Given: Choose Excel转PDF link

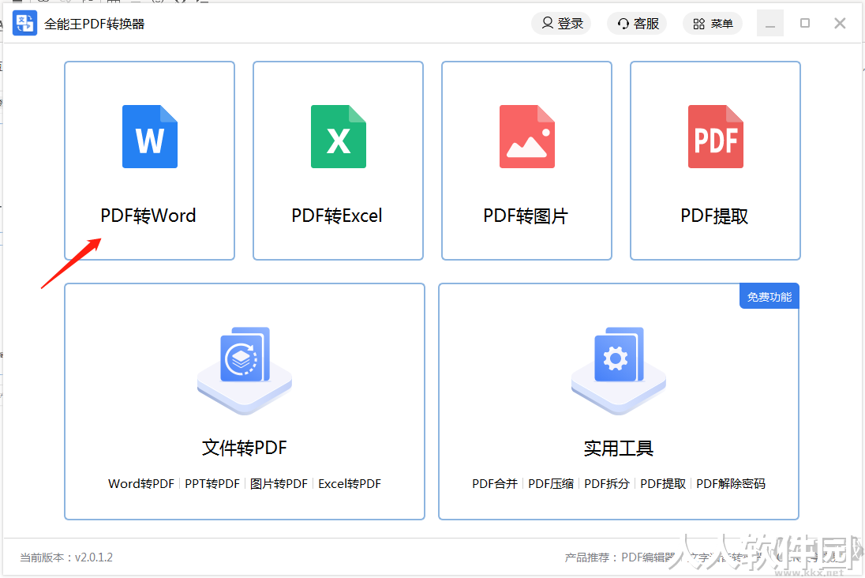Looking at the screenshot, I should tap(350, 483).
